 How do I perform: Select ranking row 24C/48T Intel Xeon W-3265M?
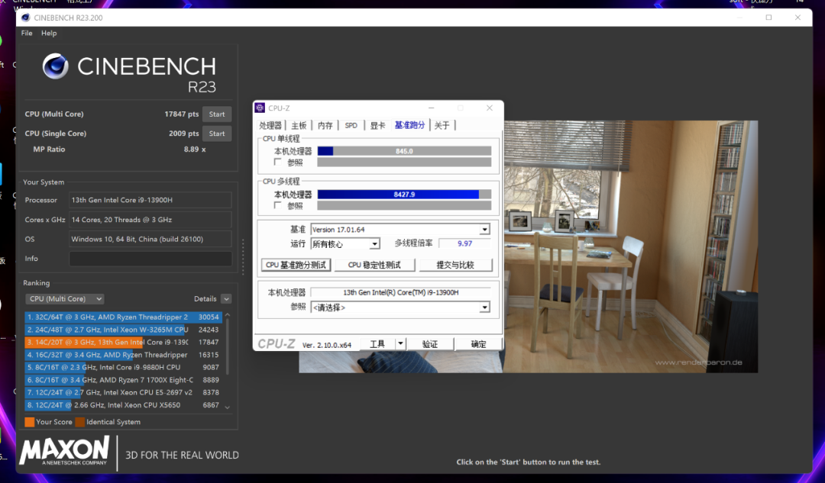(x=123, y=330)
